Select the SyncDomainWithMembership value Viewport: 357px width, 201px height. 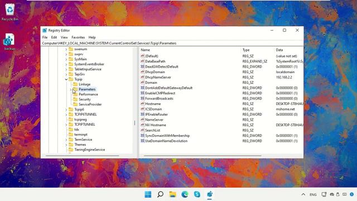point(167,136)
